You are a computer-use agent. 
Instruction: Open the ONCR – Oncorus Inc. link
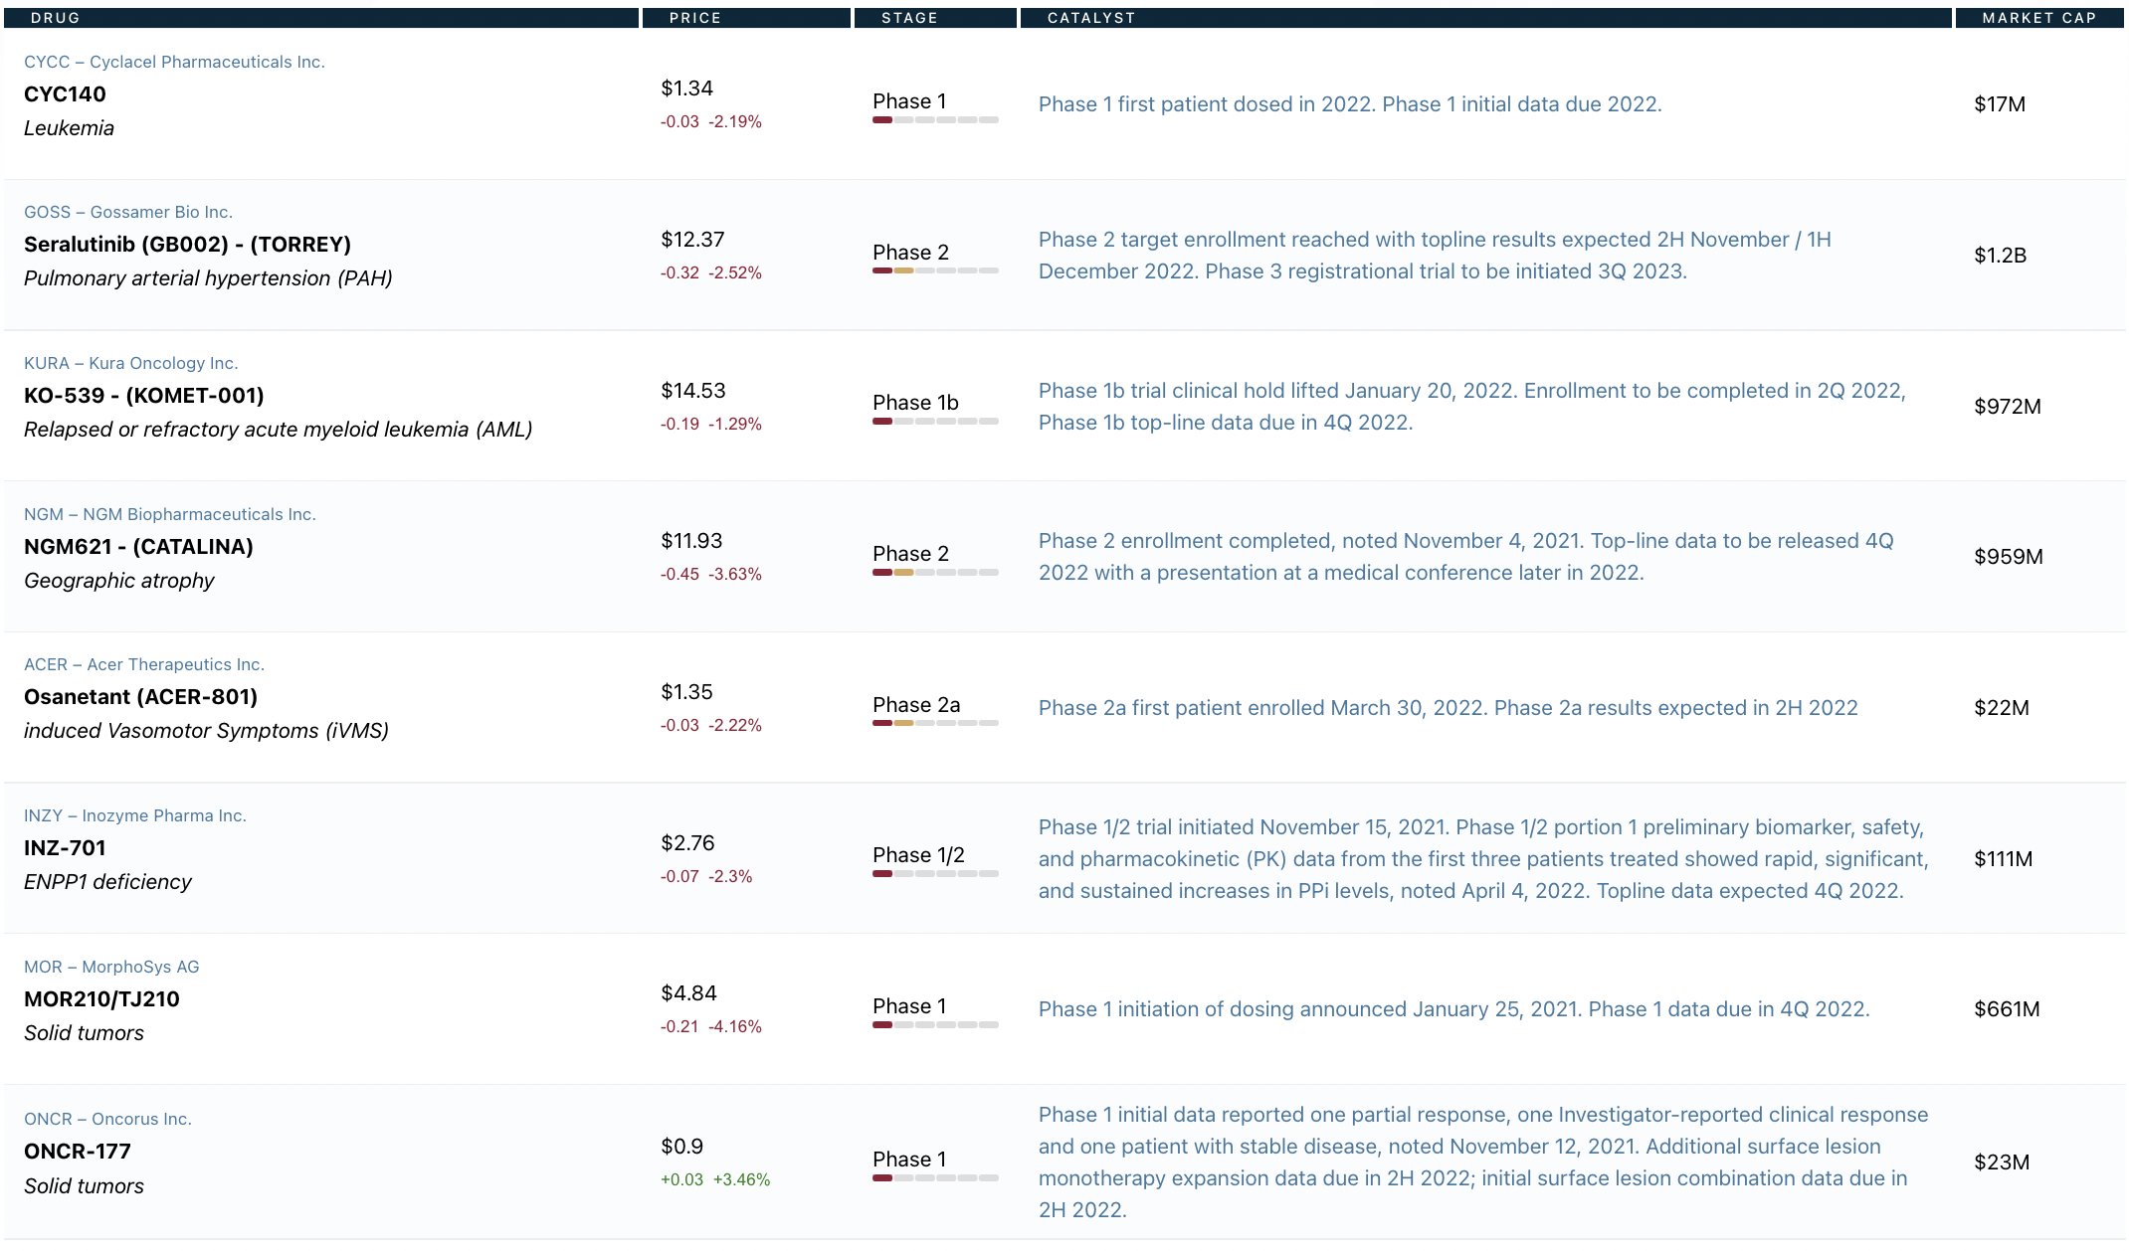[107, 1118]
